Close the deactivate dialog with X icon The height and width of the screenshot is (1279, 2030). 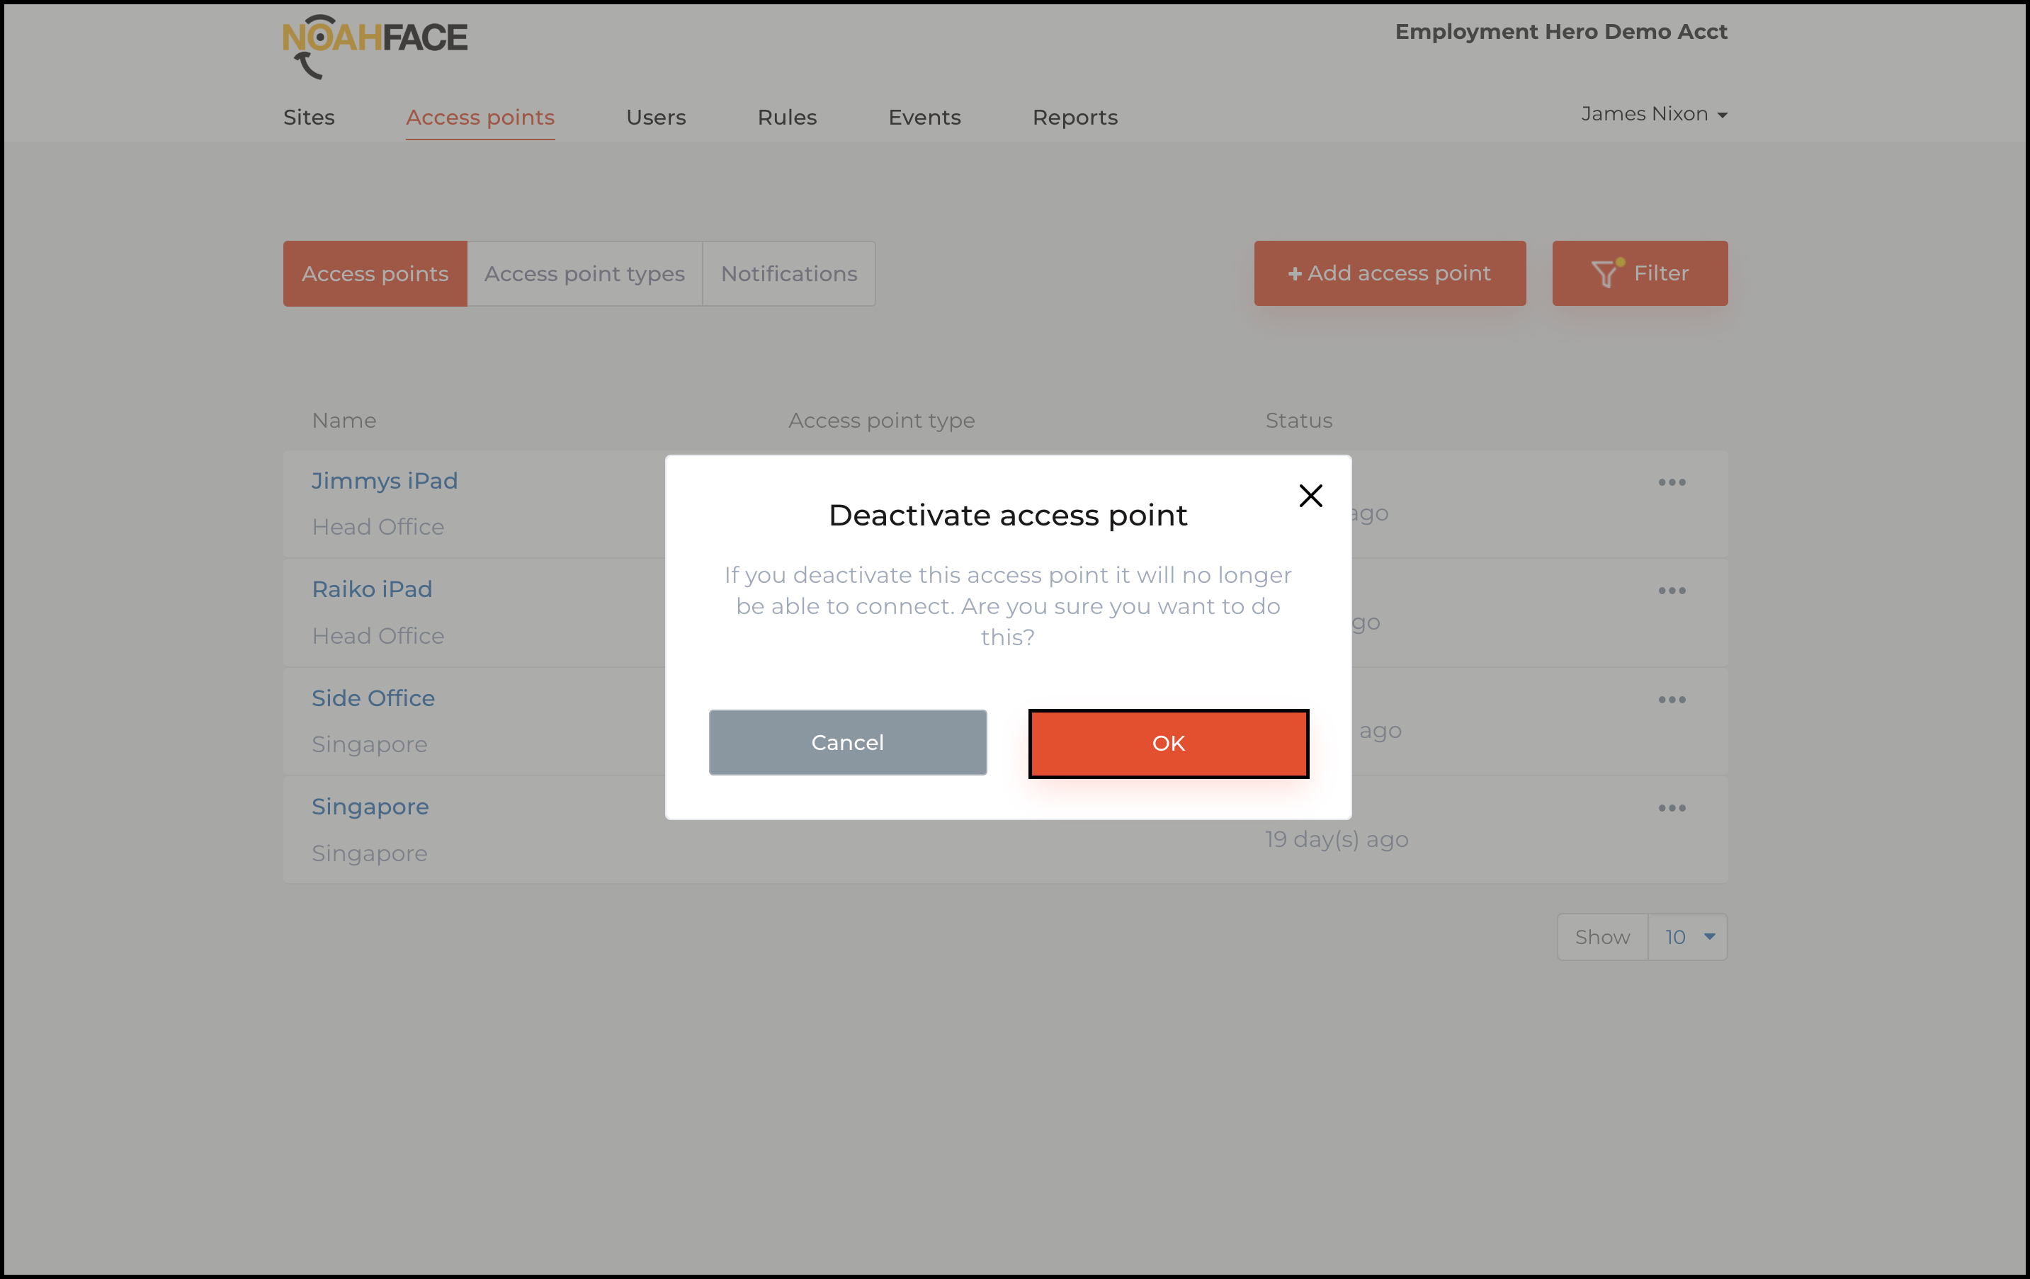1310,496
